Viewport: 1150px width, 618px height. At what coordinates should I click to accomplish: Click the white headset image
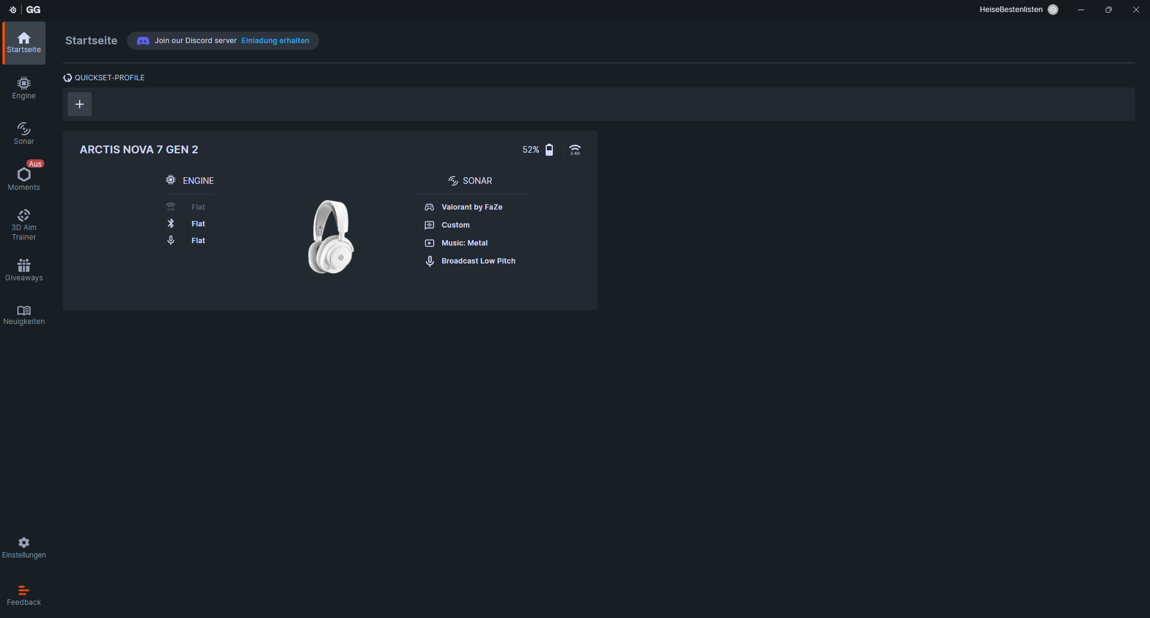(331, 237)
